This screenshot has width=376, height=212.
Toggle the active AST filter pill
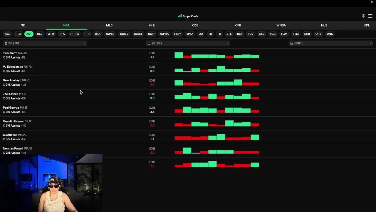tap(29, 34)
